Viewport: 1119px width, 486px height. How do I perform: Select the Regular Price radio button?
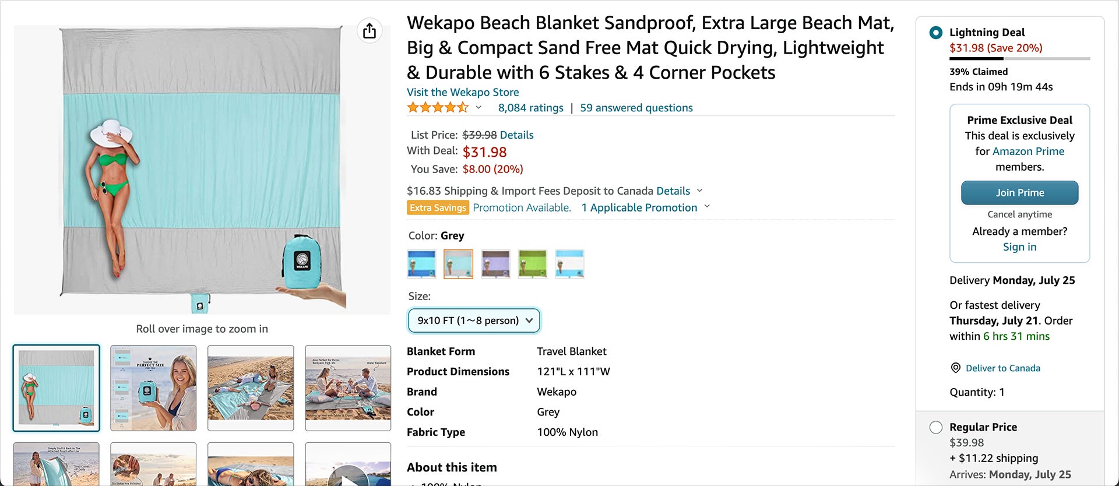(936, 427)
